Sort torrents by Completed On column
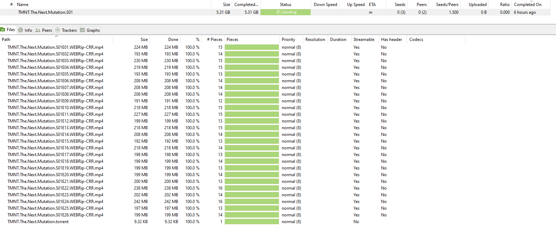Viewport: 556px width, 233px height. point(527,5)
